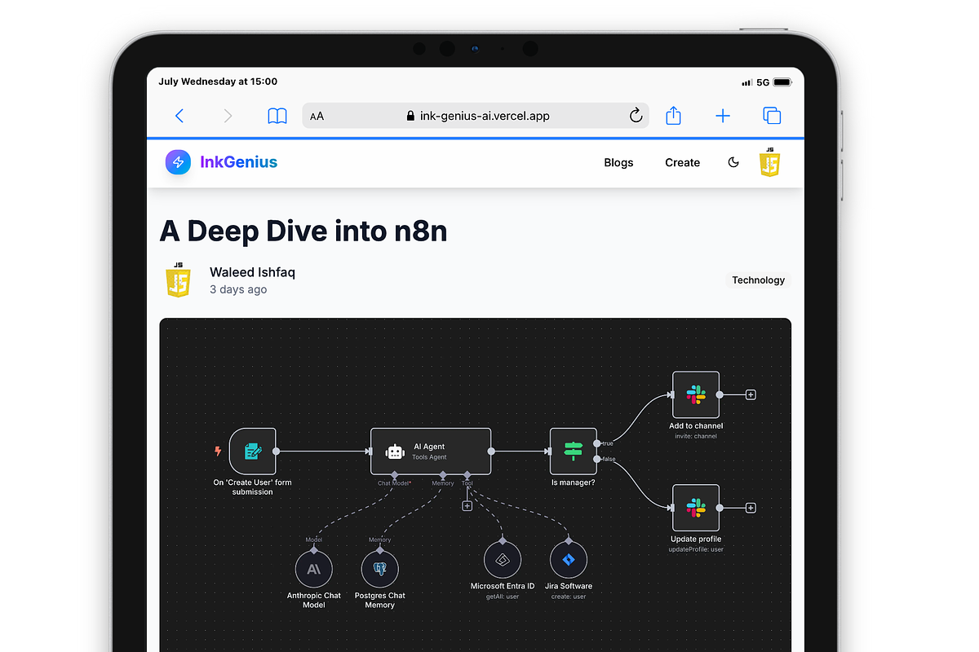979x652 pixels.
Task: Click the Chat Model connector label
Action: pyautogui.click(x=394, y=483)
